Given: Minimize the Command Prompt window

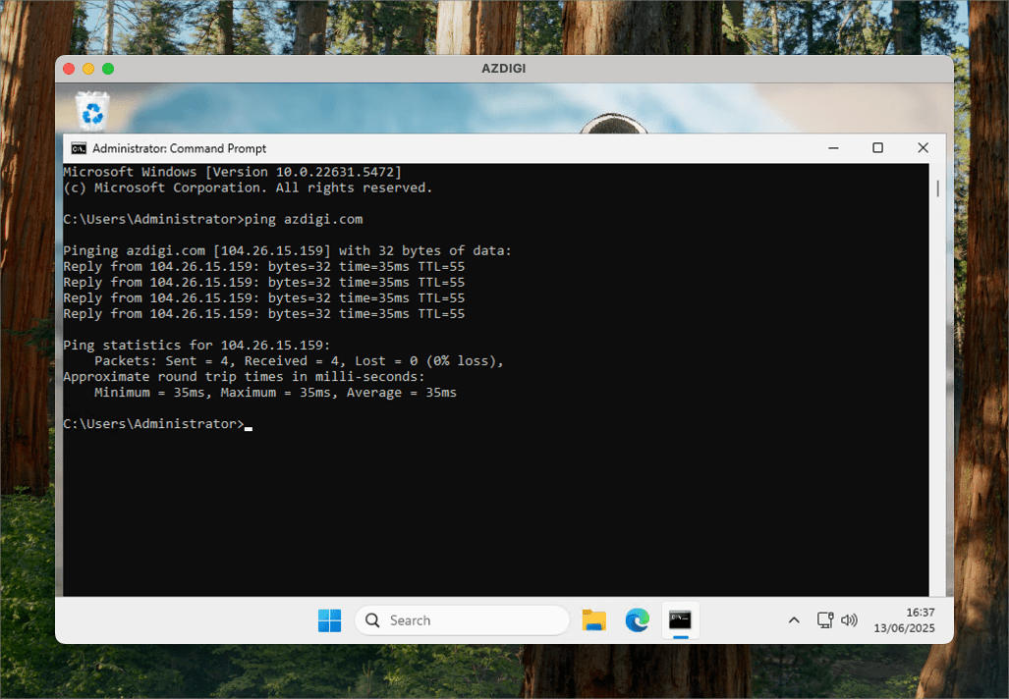Looking at the screenshot, I should point(833,148).
